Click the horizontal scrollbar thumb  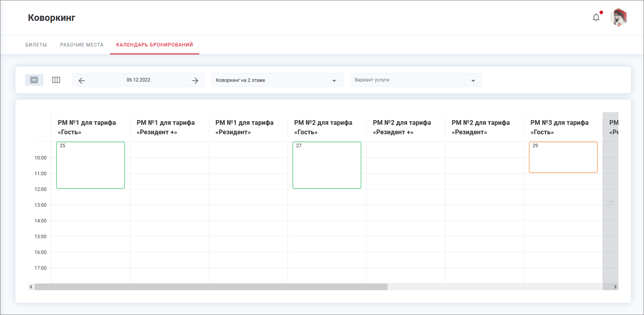pos(211,287)
